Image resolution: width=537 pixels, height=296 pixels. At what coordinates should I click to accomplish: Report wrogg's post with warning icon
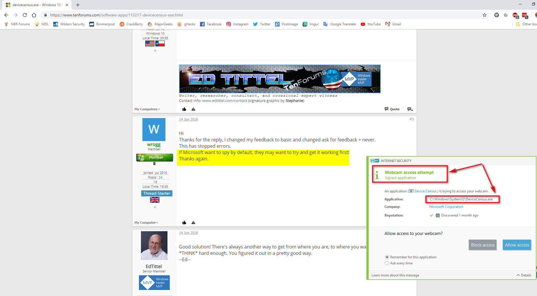(193, 223)
